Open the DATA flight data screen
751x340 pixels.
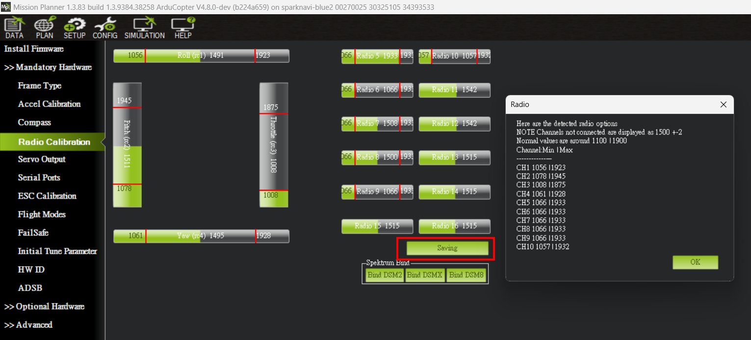(x=14, y=28)
